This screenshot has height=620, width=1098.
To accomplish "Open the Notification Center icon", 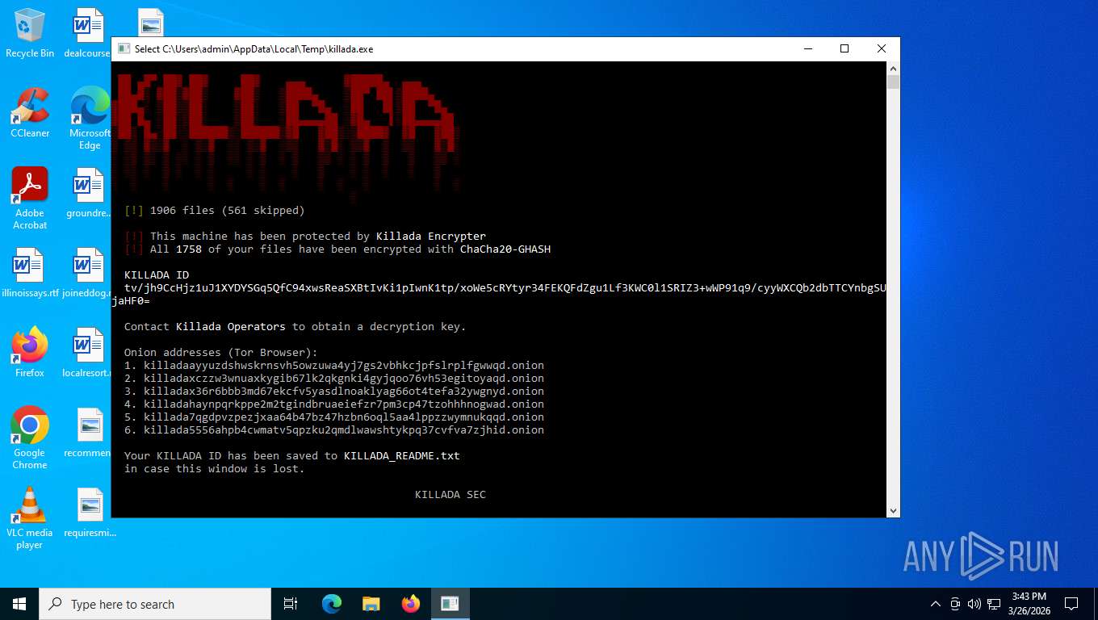I will point(1071,604).
